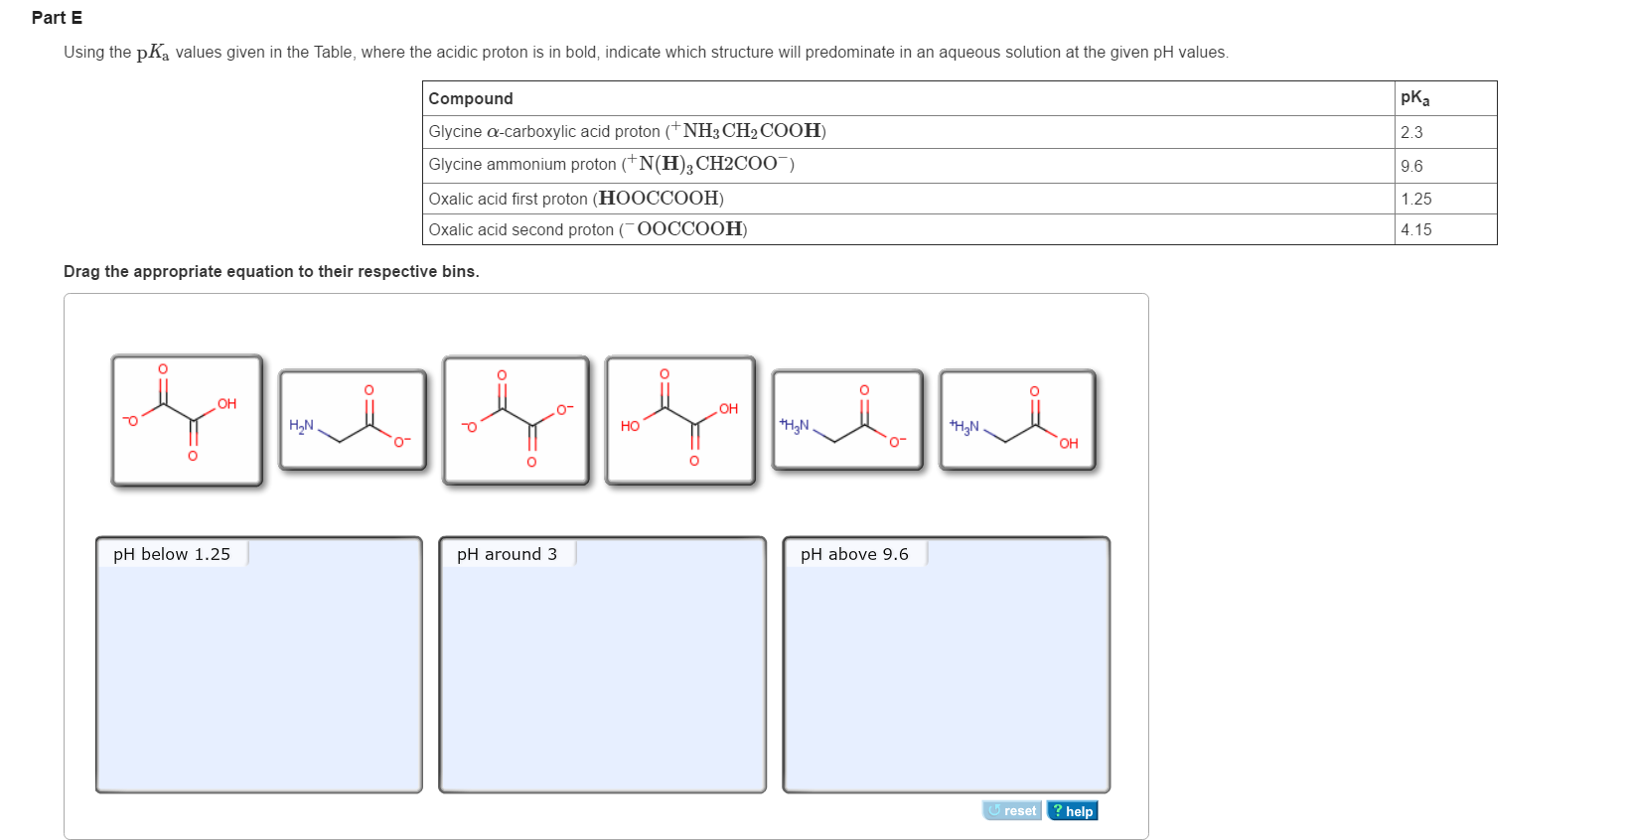This screenshot has height=840, width=1625.
Task: Click the Oxalic acid first proton row
Action: point(576,199)
